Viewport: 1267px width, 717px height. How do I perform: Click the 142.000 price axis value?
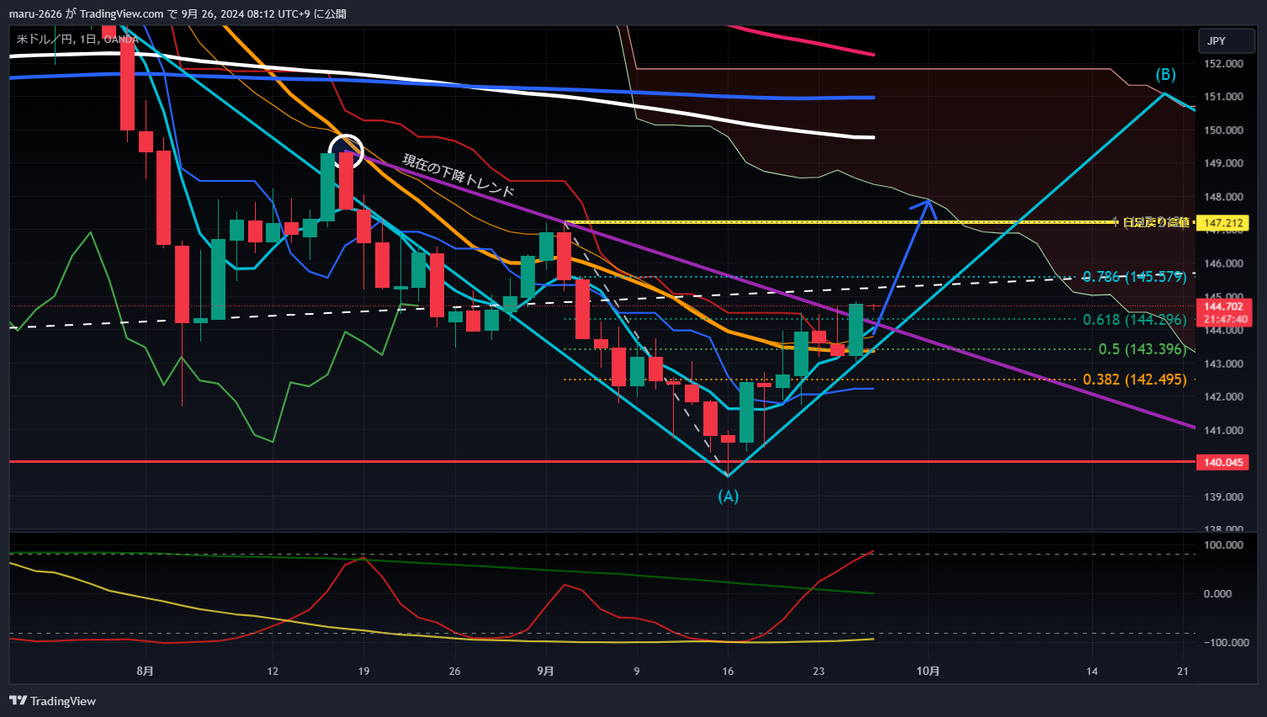(x=1223, y=396)
